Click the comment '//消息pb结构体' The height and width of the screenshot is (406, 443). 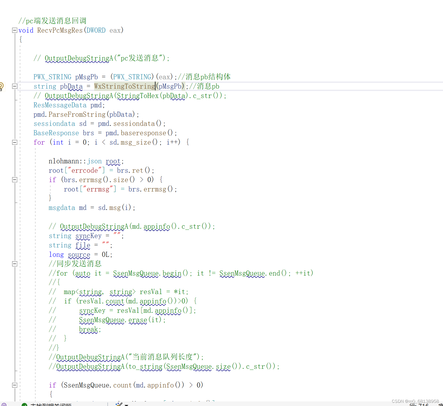tap(204, 77)
